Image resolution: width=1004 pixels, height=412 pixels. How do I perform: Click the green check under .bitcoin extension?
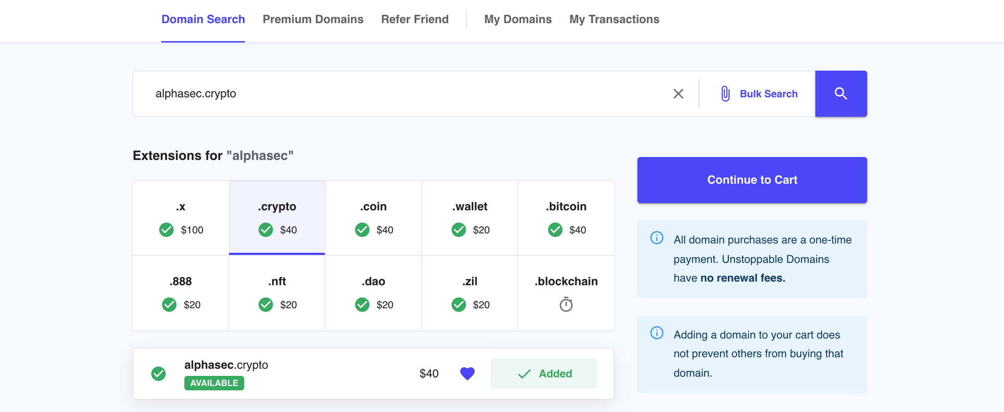pos(555,230)
